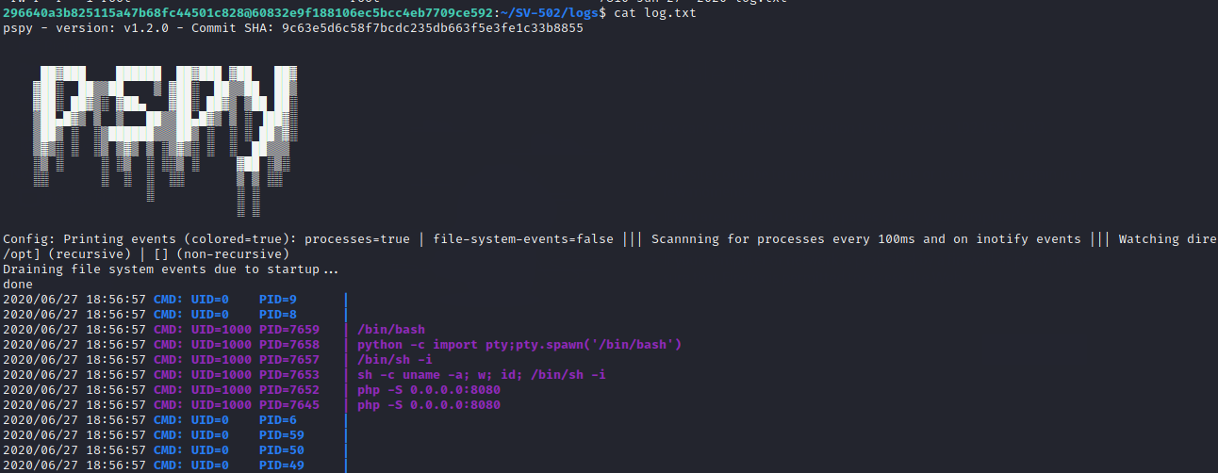This screenshot has width=1218, height=473.
Task: Click PID=7659 entry
Action: click(x=289, y=330)
